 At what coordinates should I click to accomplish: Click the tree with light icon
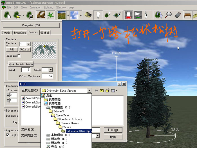[x=108, y=15]
